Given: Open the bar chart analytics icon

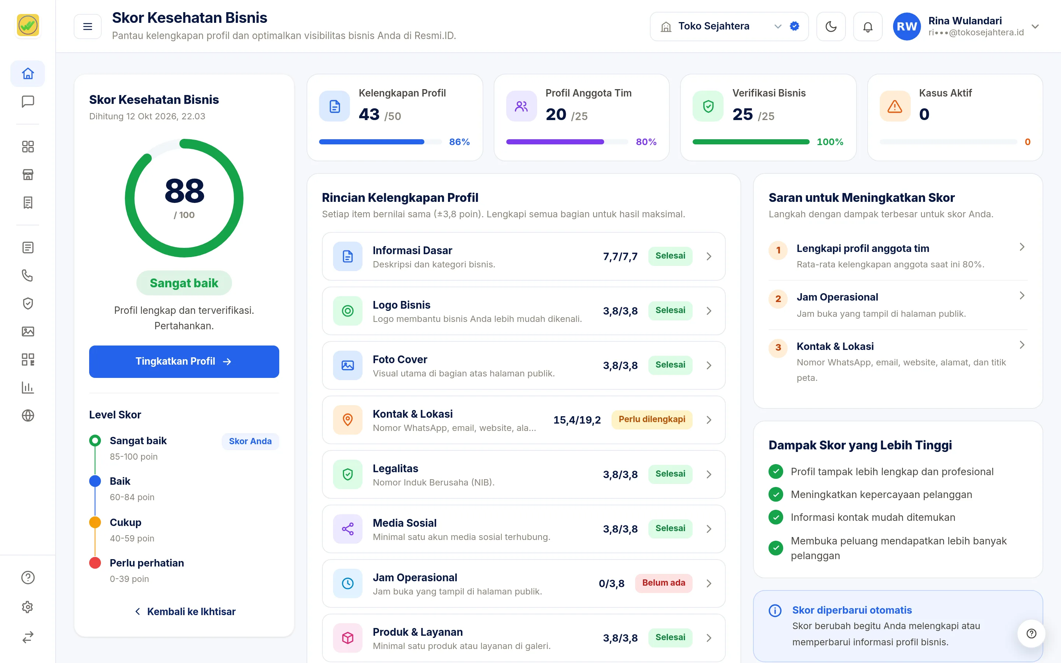Looking at the screenshot, I should click(28, 387).
